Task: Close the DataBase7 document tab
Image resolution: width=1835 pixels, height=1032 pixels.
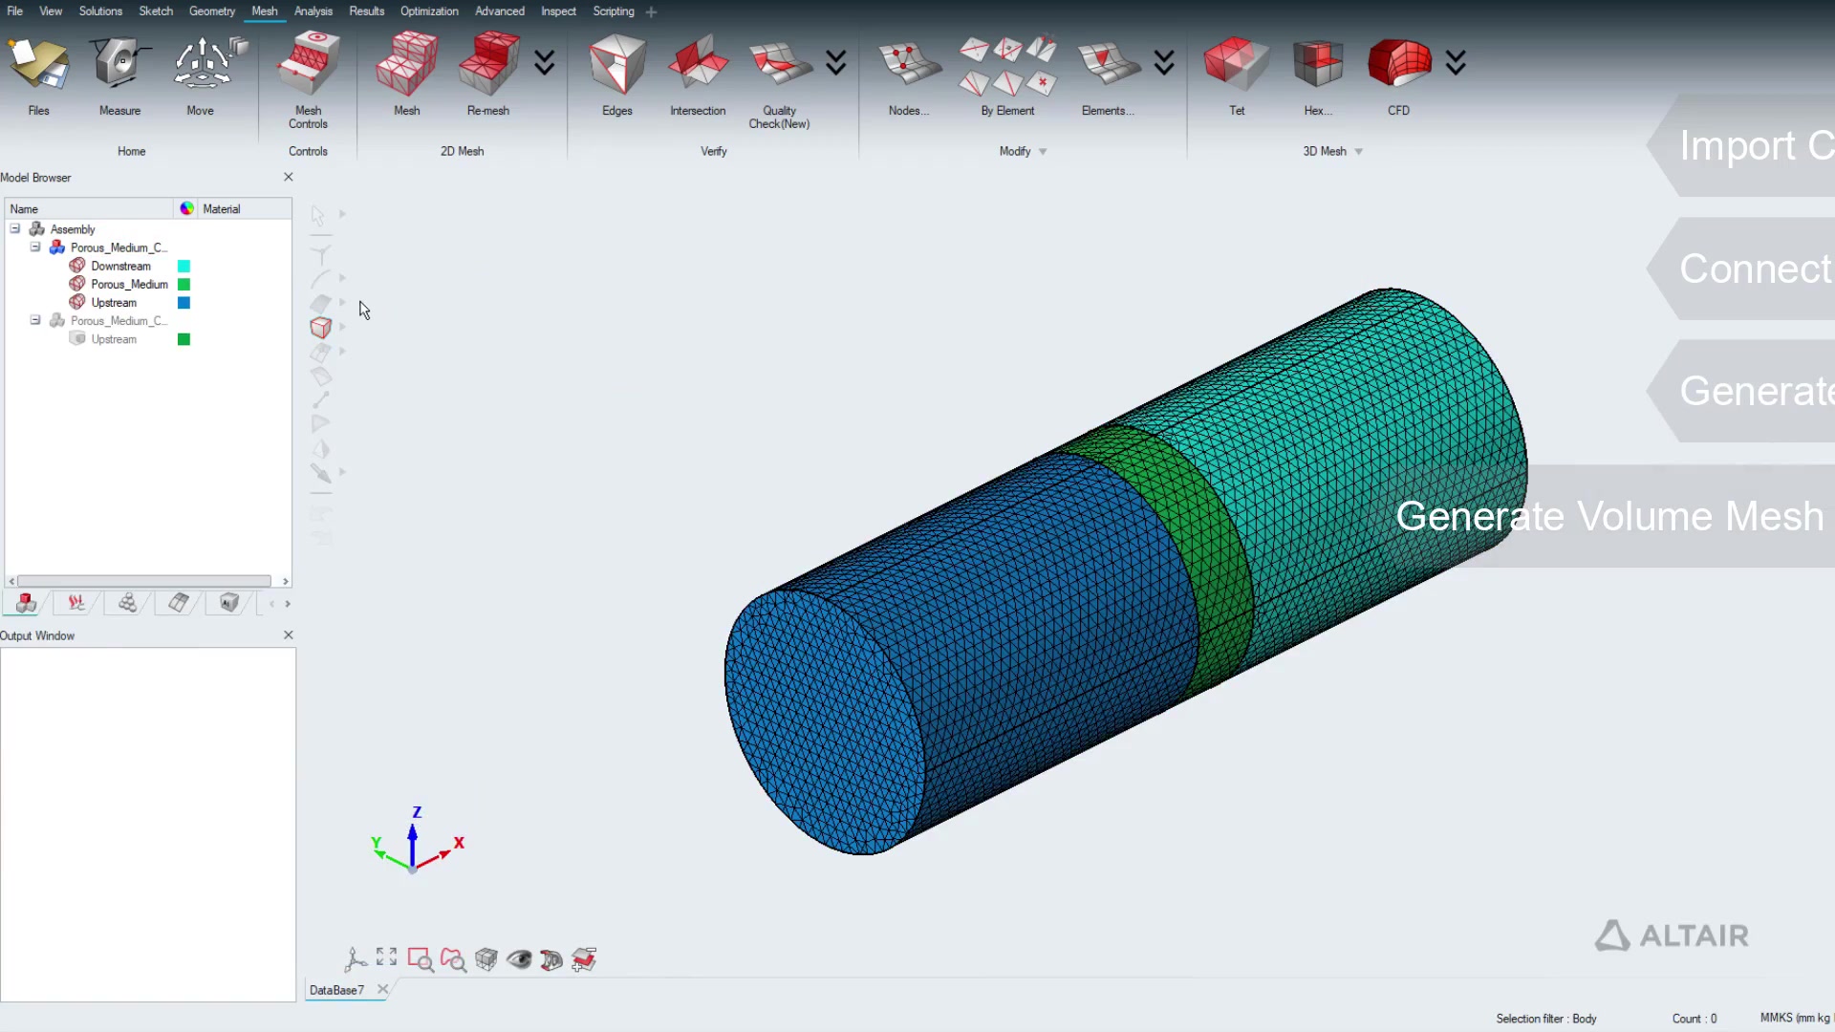Action: tap(382, 990)
